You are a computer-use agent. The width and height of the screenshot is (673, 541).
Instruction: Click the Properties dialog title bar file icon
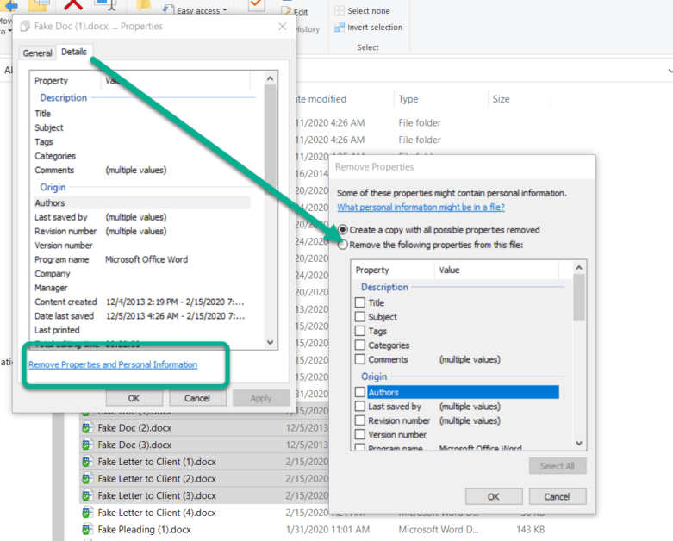click(x=25, y=26)
